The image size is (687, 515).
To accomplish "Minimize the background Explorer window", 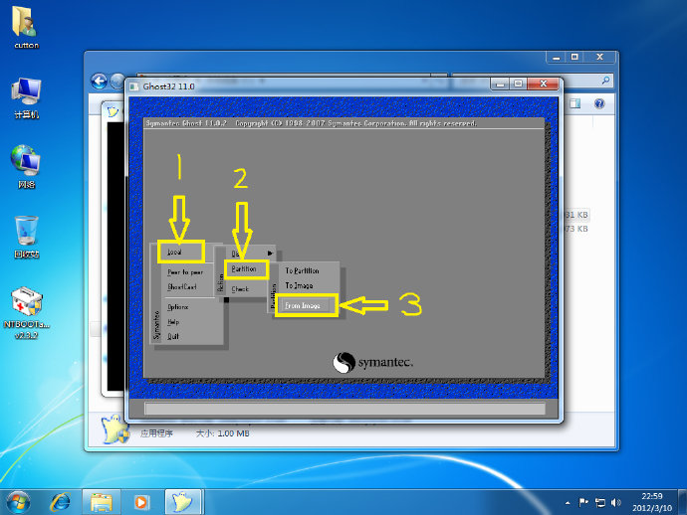I will click(x=556, y=58).
